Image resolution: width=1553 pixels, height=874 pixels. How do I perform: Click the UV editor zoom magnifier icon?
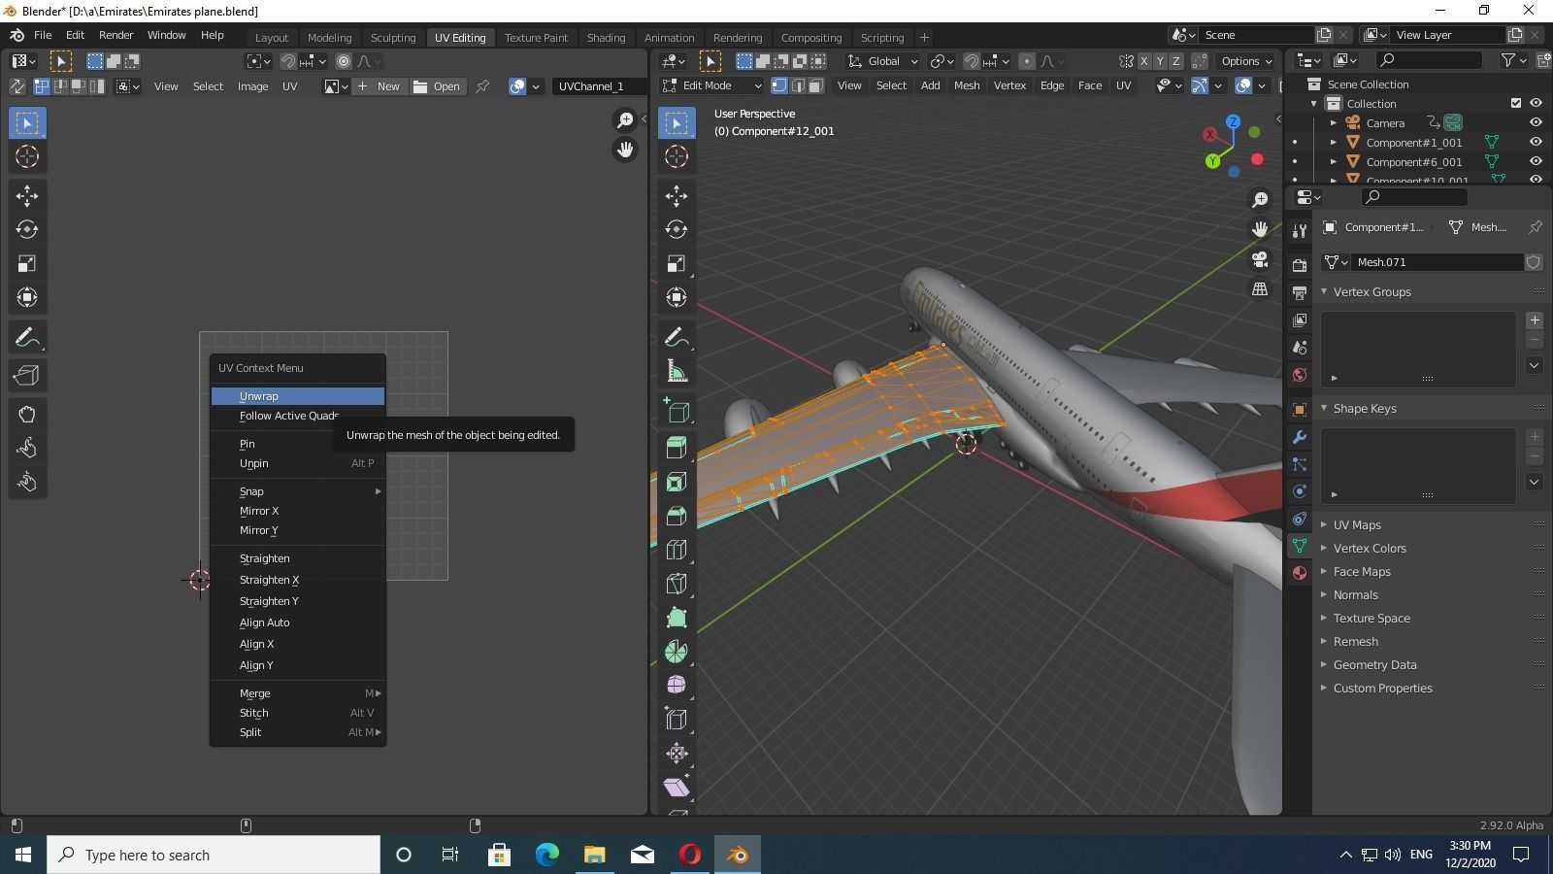pos(625,120)
